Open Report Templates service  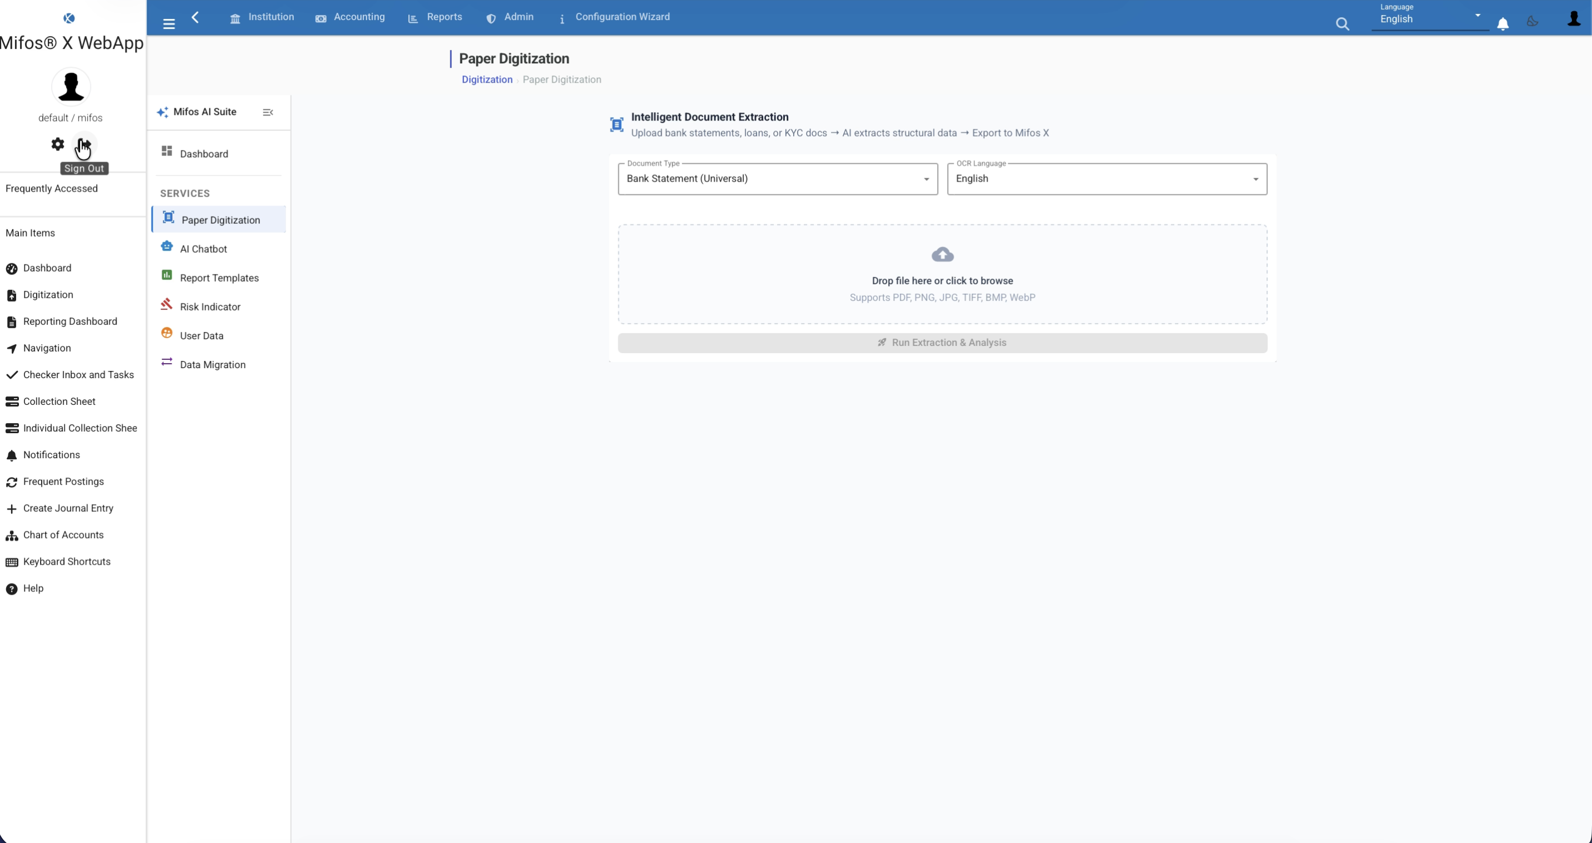[x=219, y=278]
